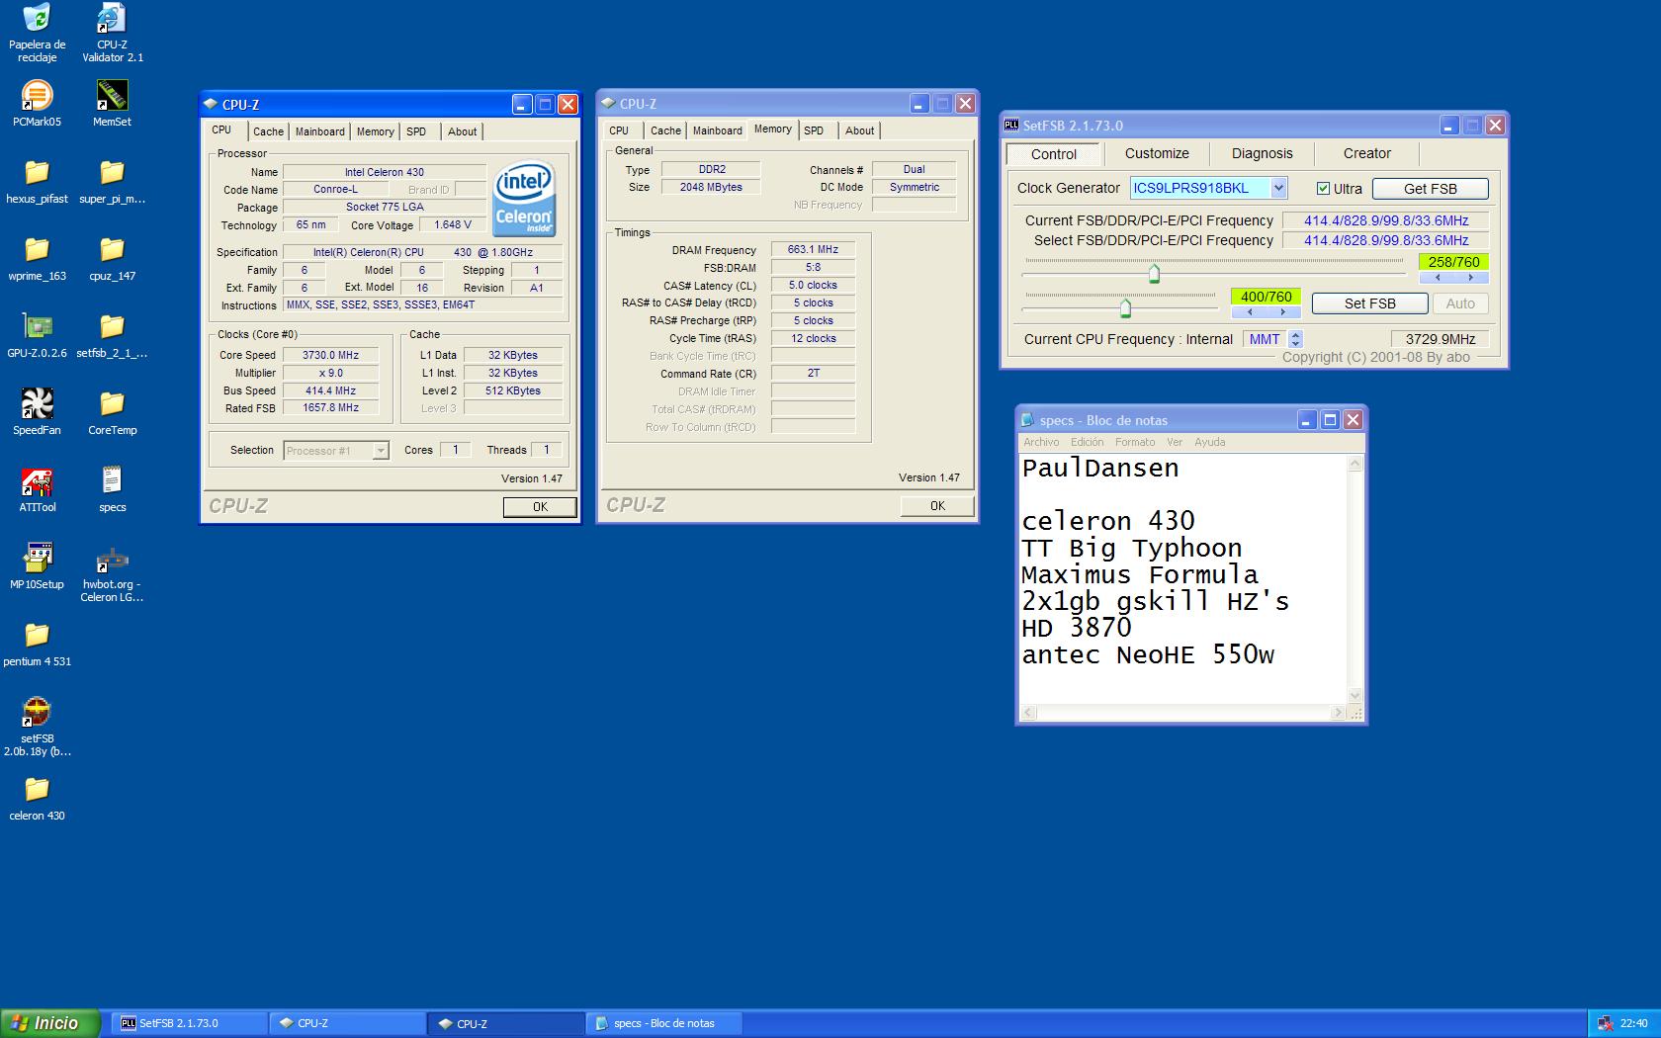
Task: Launch the PCMark05 desktop shortcut
Action: point(37,104)
